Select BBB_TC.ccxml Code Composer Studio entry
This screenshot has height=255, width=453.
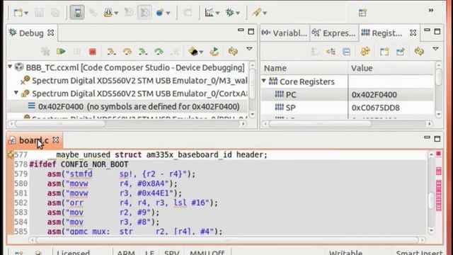(135, 68)
